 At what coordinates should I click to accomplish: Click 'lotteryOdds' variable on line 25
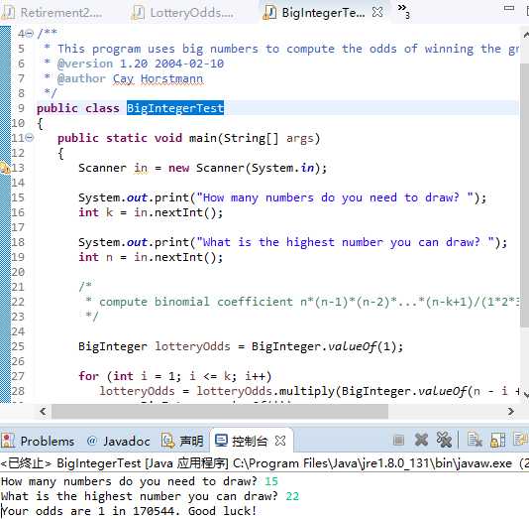(192, 346)
